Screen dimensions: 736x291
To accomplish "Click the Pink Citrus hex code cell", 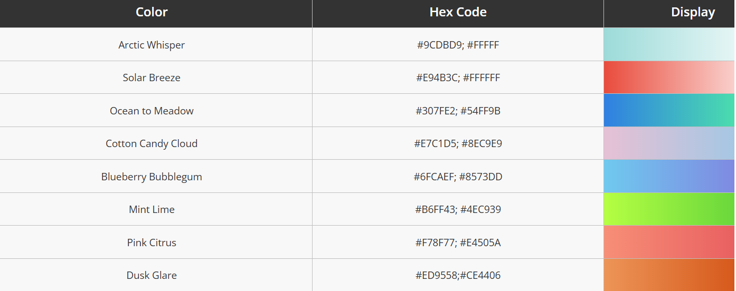I will 458,242.
